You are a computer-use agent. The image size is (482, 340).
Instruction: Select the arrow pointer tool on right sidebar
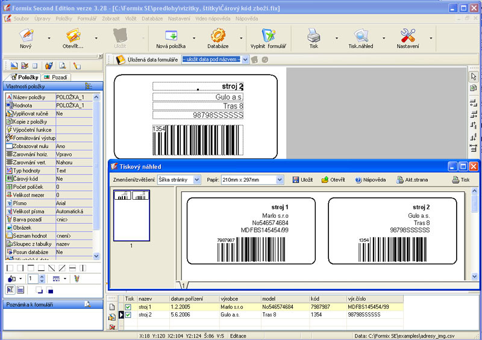click(474, 76)
